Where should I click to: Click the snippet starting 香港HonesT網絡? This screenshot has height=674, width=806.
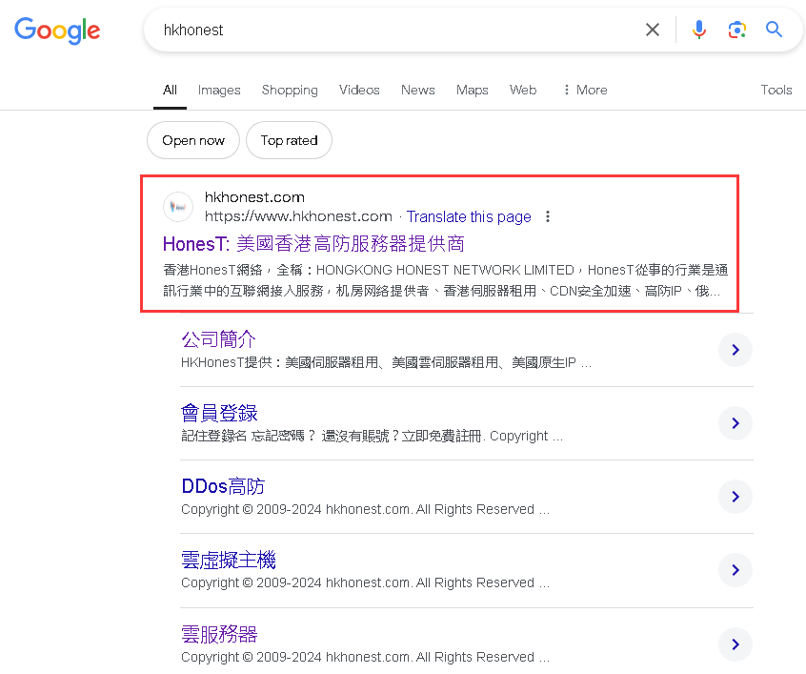445,280
